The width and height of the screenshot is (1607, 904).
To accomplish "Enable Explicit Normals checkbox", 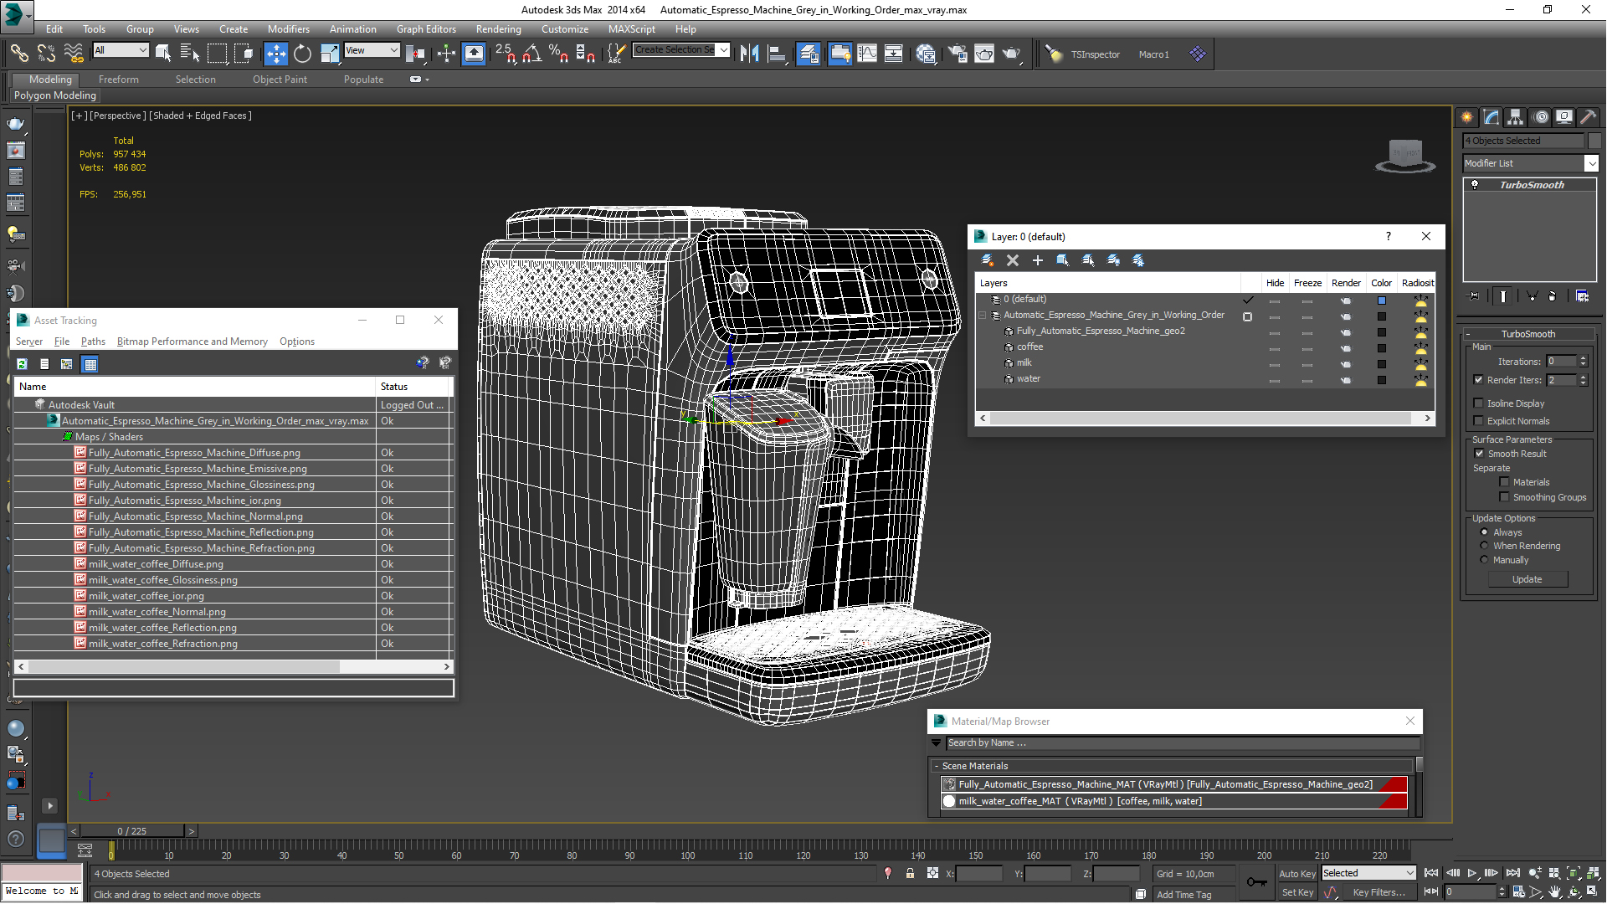I will tap(1479, 421).
